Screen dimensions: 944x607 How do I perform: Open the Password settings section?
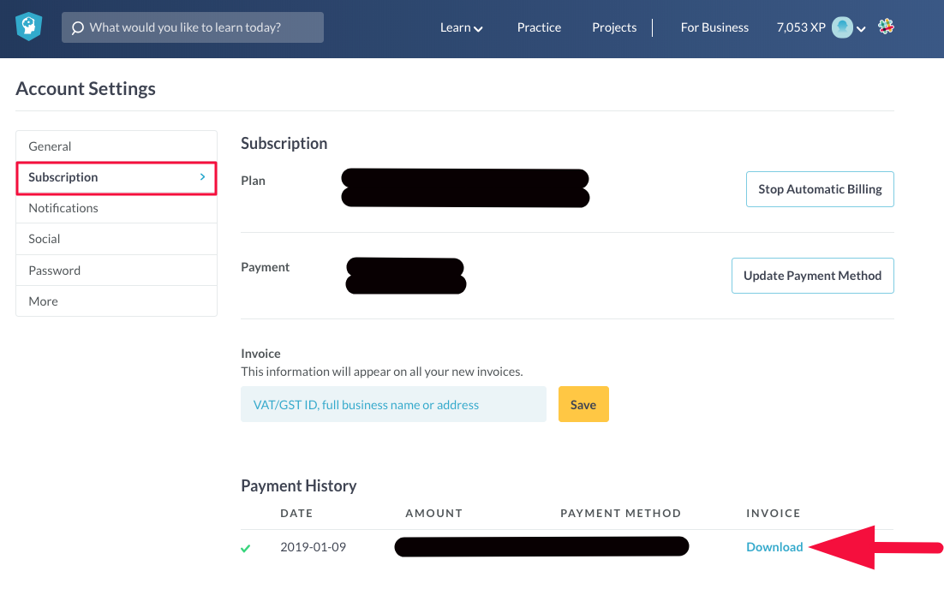click(x=55, y=271)
